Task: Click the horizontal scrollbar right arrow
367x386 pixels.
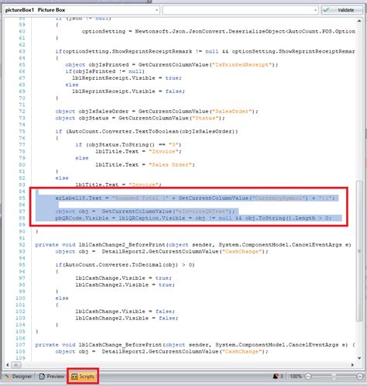Action: [352, 365]
